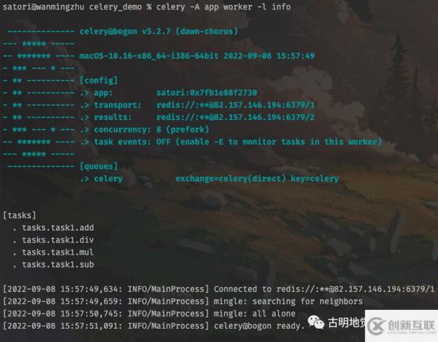Select the results redis URL ending in 6379/2
438x342 pixels.
point(235,117)
